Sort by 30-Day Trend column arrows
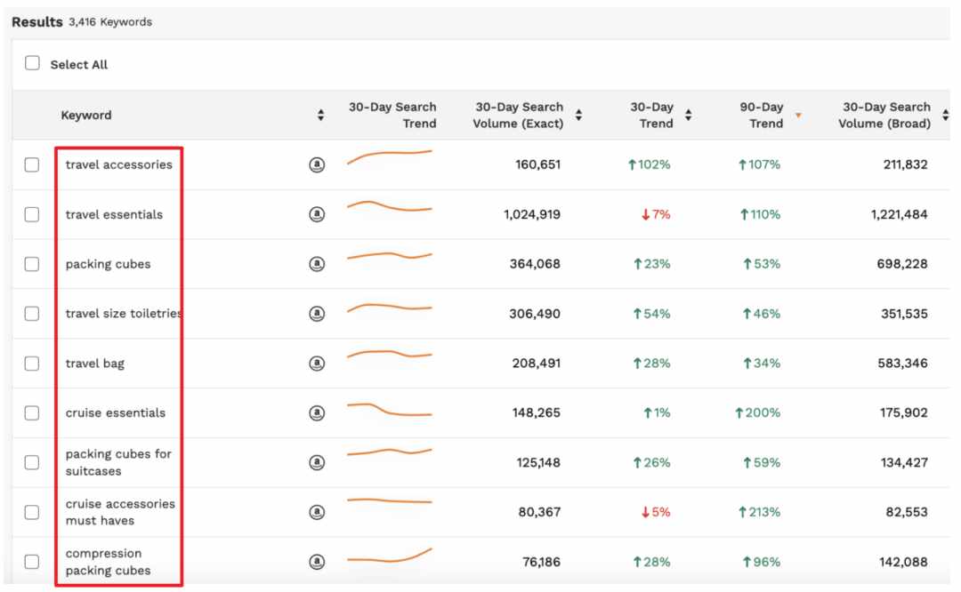This screenshot has width=961, height=592. tap(688, 115)
